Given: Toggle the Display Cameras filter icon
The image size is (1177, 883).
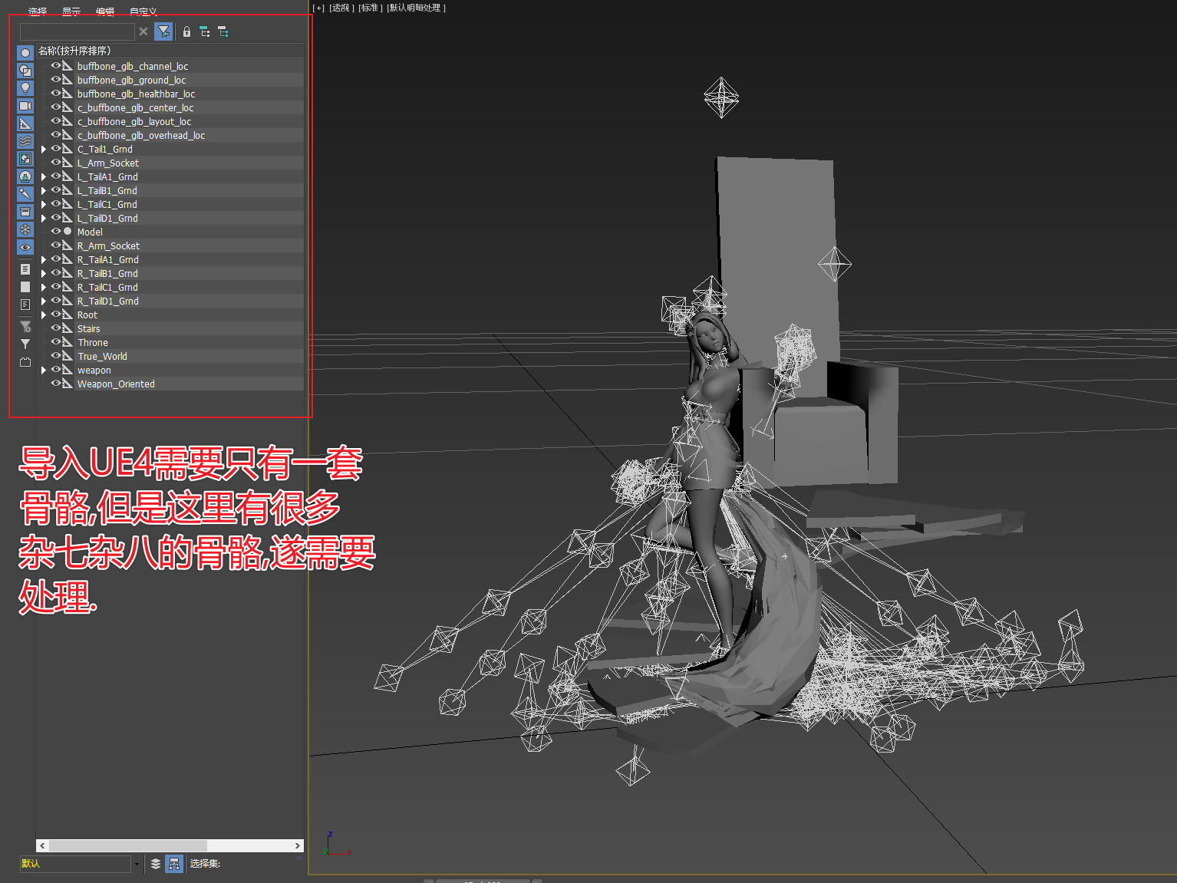Looking at the screenshot, I should click(25, 106).
